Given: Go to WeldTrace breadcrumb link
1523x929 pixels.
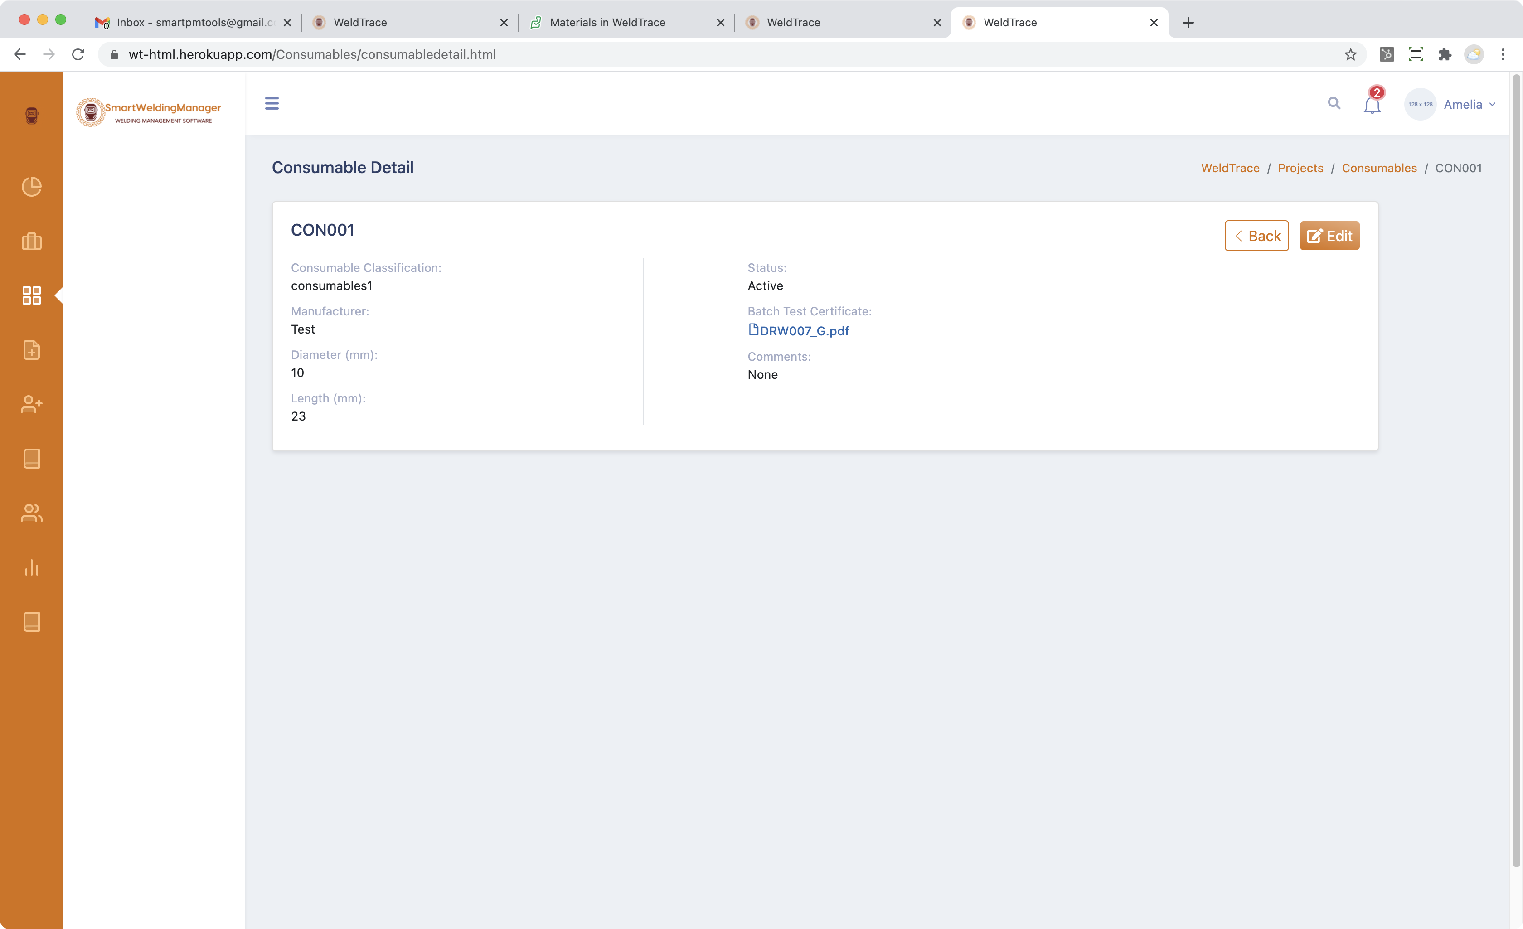Looking at the screenshot, I should coord(1229,168).
